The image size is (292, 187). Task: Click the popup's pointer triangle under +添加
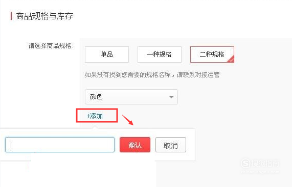coord(95,127)
